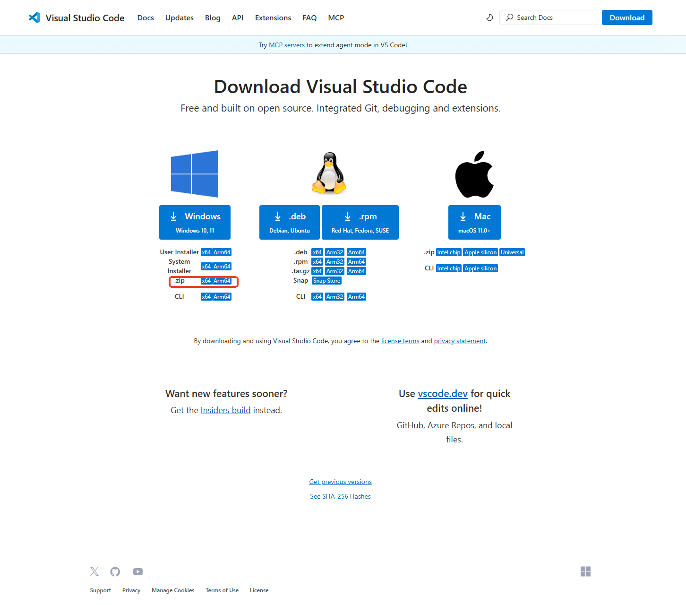Download the Arm64 Windows .zip archive
This screenshot has width=686, height=605.
(x=223, y=280)
